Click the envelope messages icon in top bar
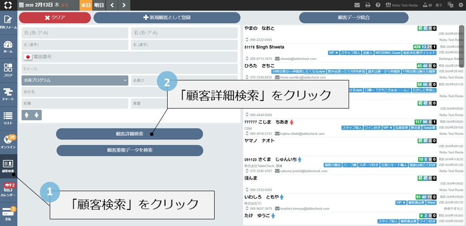This screenshot has height=226, width=466. [x=357, y=5]
